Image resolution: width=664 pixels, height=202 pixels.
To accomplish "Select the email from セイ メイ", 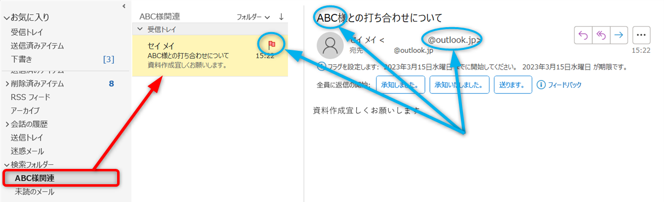I will pyautogui.click(x=198, y=55).
